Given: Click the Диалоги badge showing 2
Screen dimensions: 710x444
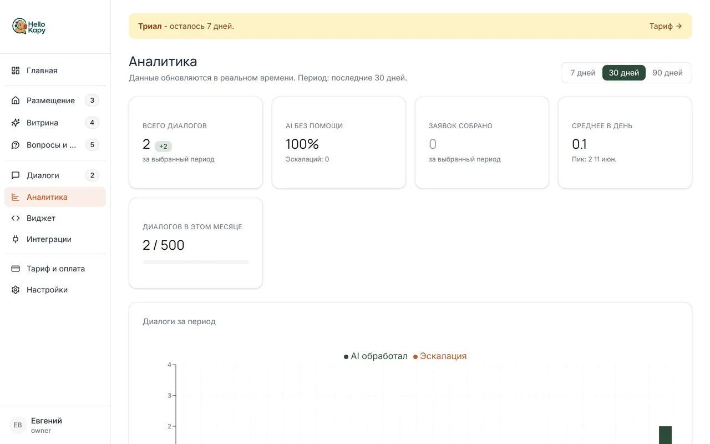Looking at the screenshot, I should [x=92, y=175].
